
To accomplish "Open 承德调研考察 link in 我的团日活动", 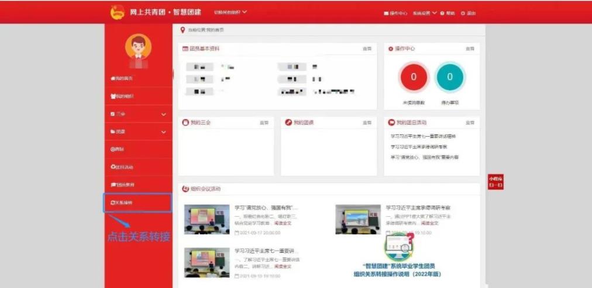I will (x=419, y=147).
